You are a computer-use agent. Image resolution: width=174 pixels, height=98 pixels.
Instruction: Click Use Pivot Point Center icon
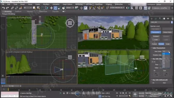[77, 8]
